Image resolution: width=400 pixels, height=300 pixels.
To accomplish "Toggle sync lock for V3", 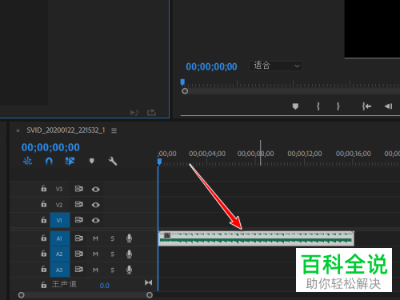I will tap(78, 189).
